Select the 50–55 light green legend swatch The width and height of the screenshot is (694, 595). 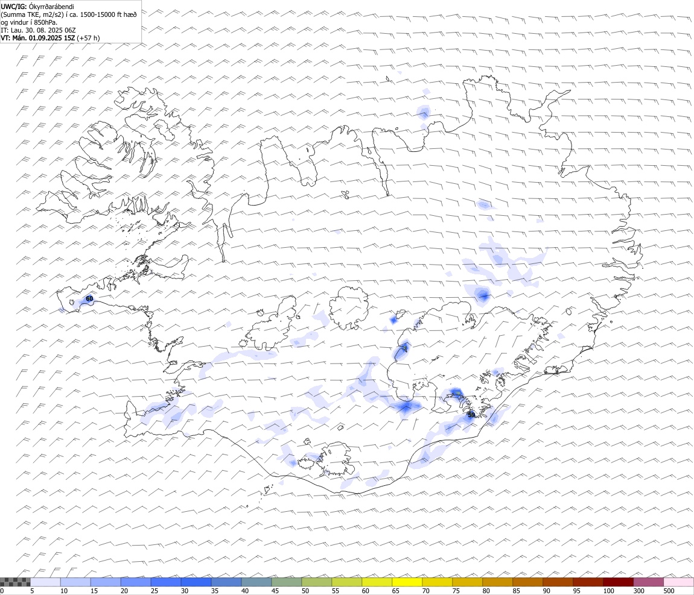[x=317, y=582]
